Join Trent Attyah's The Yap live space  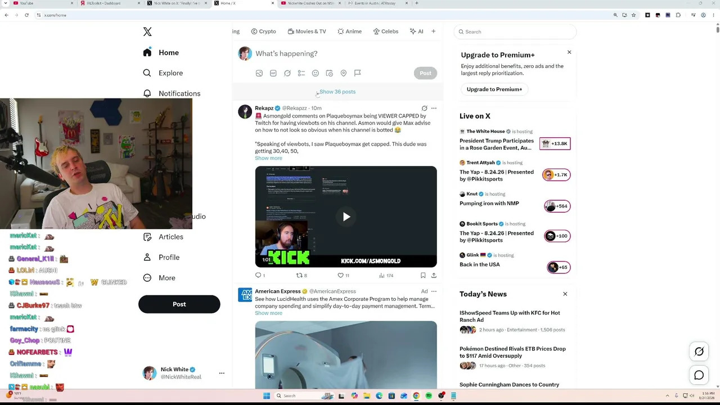pyautogui.click(x=556, y=175)
